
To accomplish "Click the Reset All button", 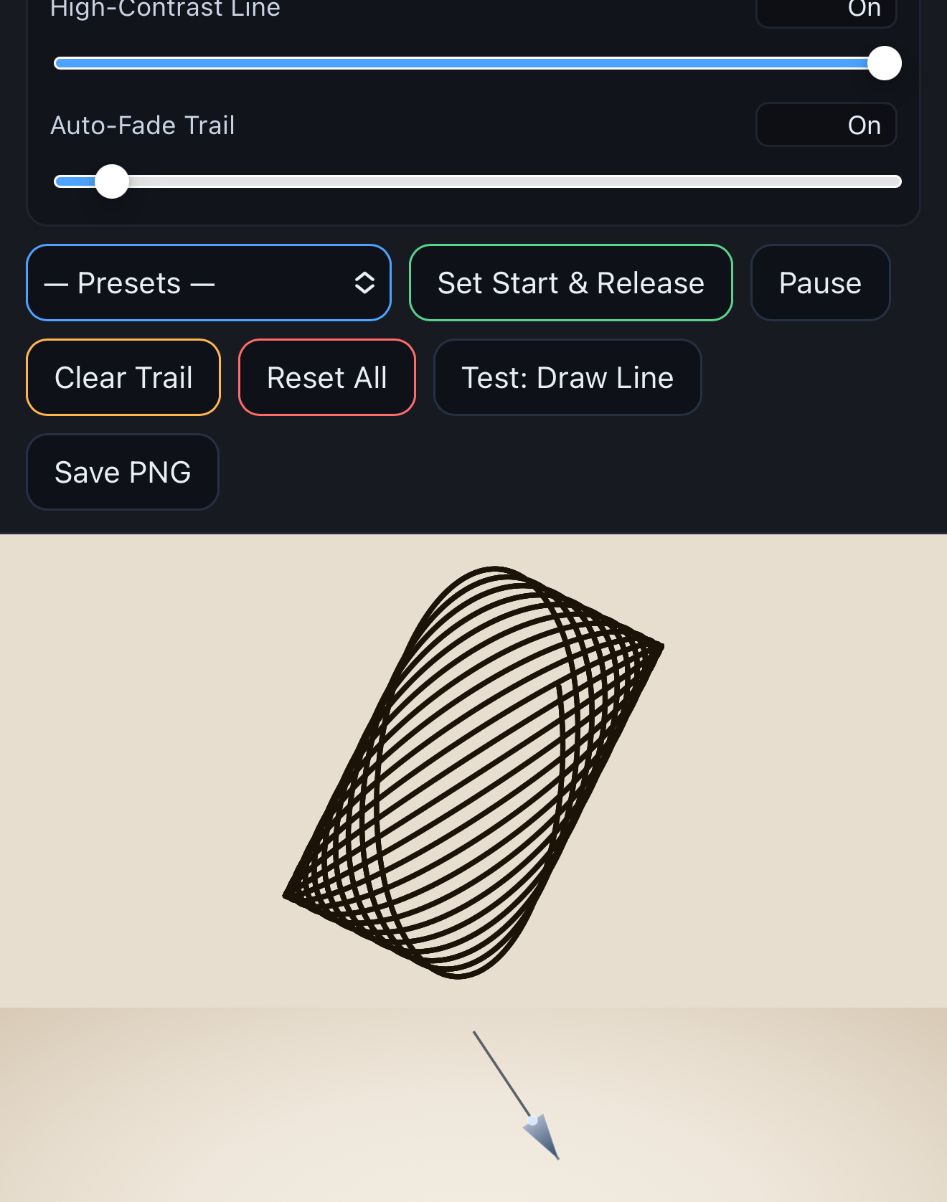I will (327, 377).
